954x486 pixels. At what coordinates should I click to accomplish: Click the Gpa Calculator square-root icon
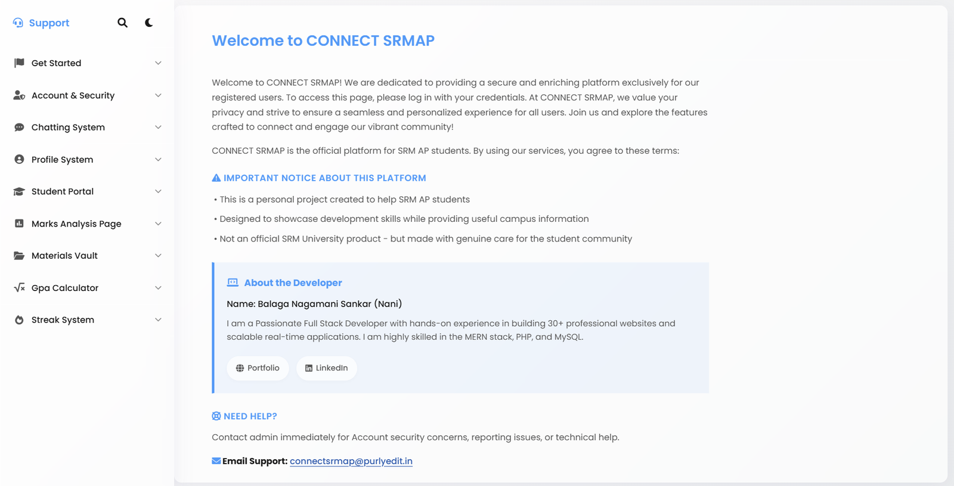coord(19,287)
